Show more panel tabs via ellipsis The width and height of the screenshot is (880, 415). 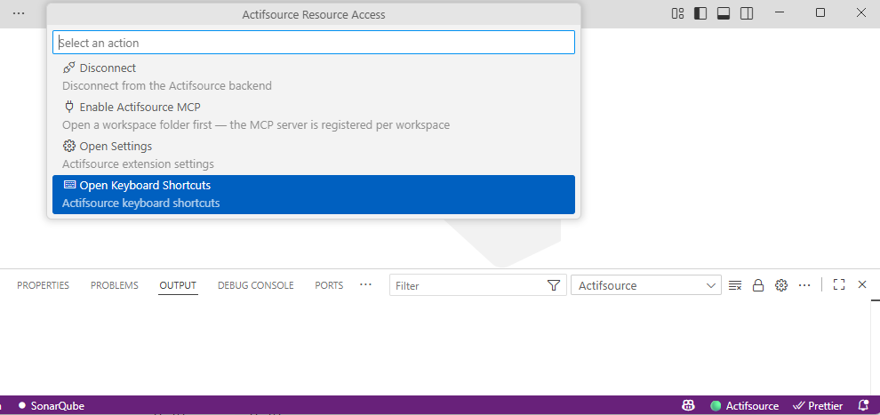coord(366,285)
